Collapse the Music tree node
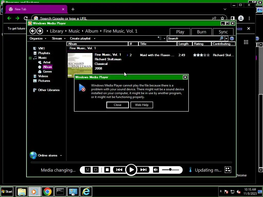The height and width of the screenshot is (197, 263). tap(30, 58)
